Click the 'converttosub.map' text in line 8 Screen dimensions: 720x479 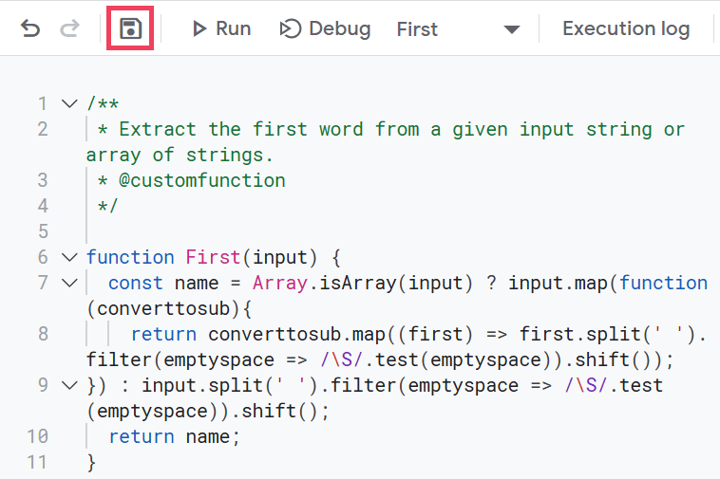(296, 334)
